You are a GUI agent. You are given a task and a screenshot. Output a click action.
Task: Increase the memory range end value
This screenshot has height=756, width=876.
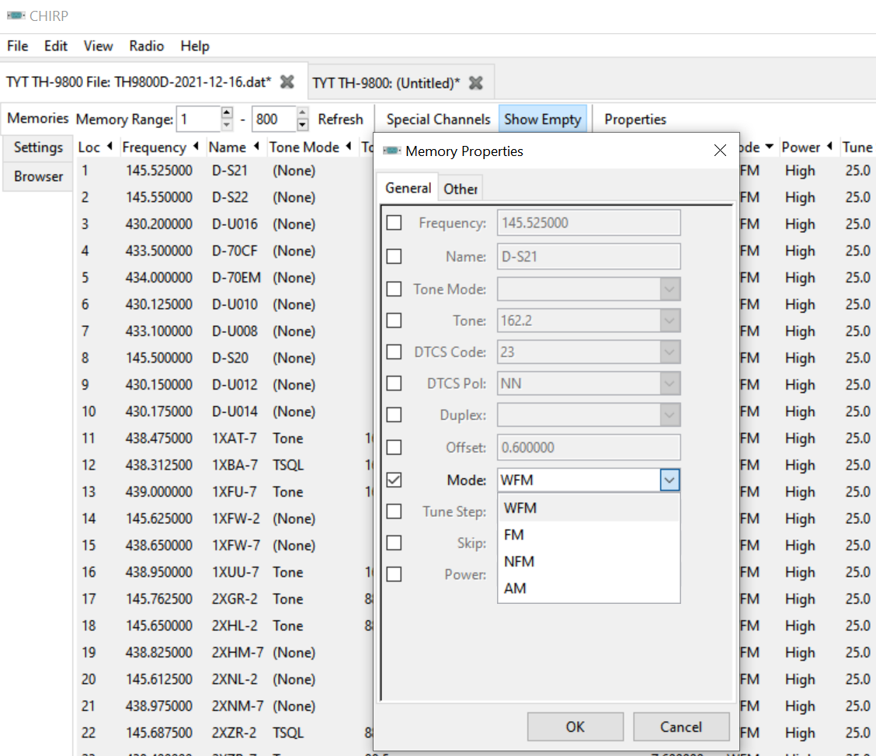point(302,113)
